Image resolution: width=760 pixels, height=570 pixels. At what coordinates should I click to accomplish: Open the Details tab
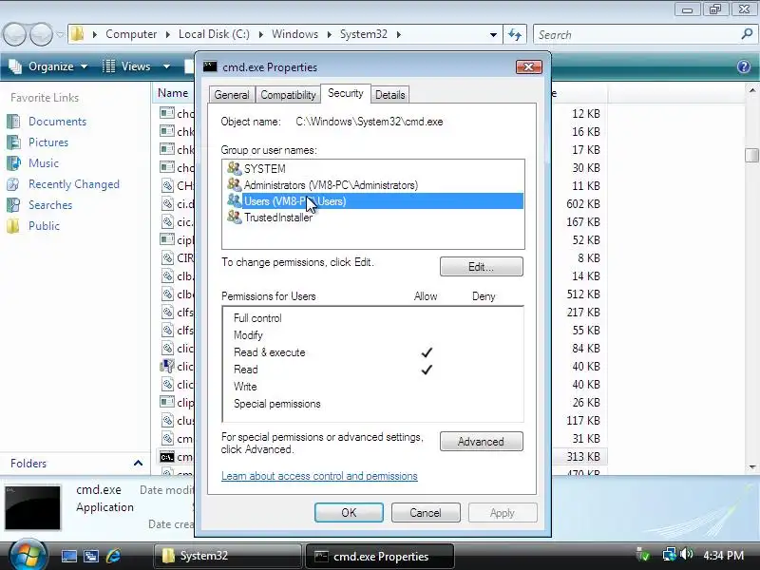(x=389, y=94)
